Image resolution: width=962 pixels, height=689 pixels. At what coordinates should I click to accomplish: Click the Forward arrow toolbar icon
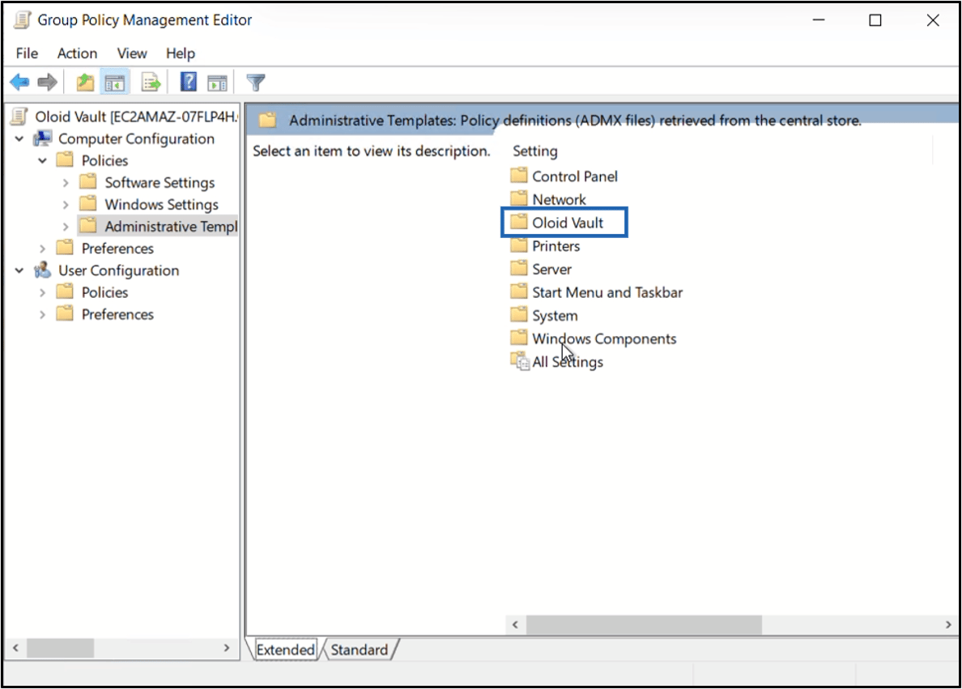coord(47,82)
